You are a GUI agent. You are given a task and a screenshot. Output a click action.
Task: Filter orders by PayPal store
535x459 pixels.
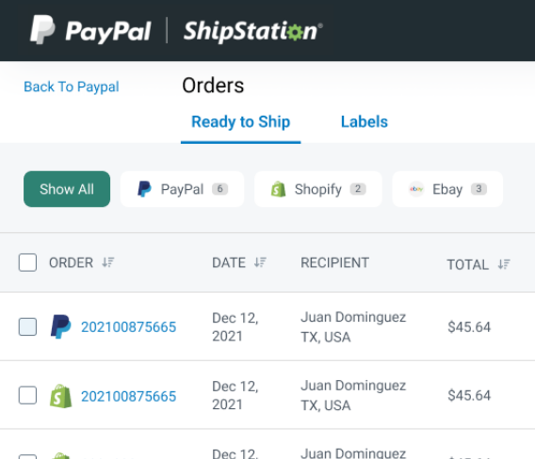point(182,189)
